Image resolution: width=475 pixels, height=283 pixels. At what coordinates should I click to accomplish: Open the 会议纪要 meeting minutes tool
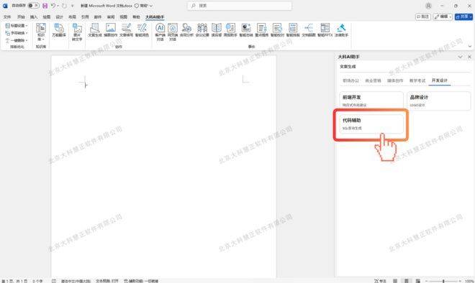(x=202, y=30)
